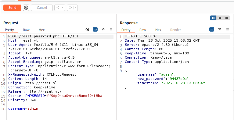Open Request pane hamburger menu

pyautogui.click(x=111, y=29)
